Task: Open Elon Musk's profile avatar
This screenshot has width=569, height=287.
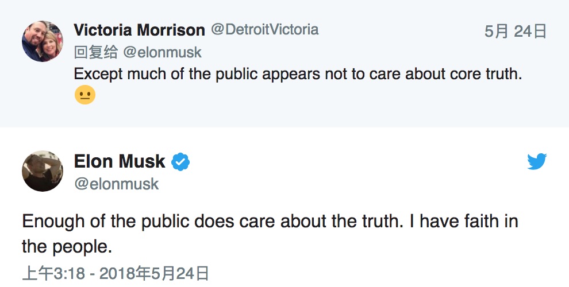Action: pos(43,171)
